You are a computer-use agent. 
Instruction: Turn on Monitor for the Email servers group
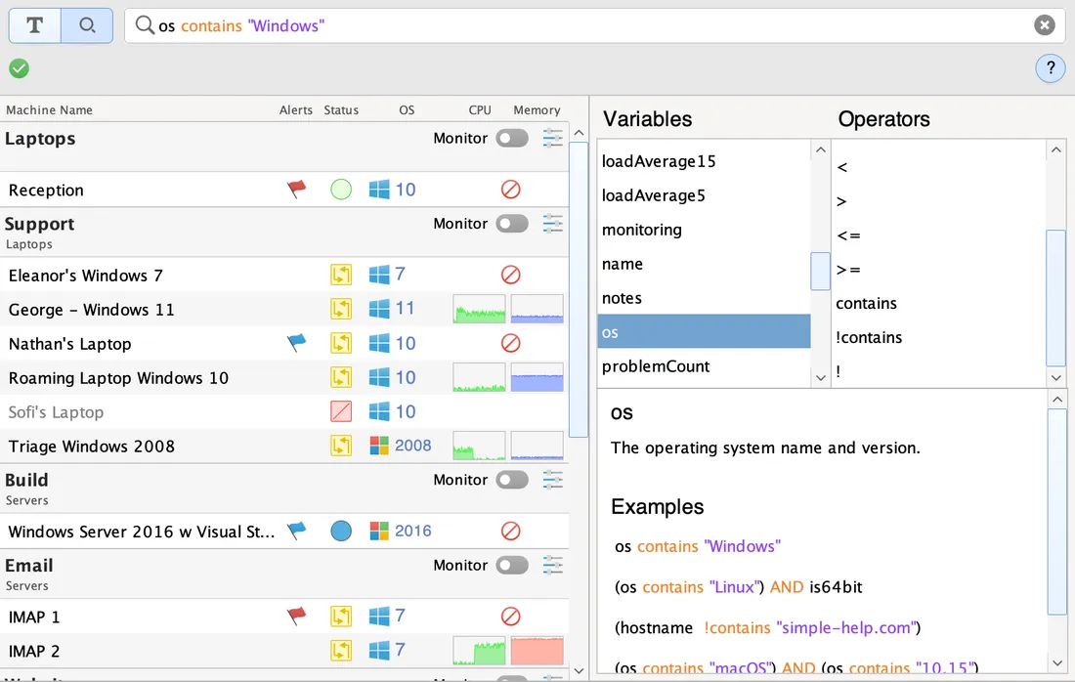pos(511,565)
